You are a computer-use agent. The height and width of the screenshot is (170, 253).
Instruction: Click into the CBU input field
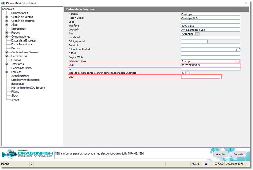pyautogui.click(x=201, y=77)
